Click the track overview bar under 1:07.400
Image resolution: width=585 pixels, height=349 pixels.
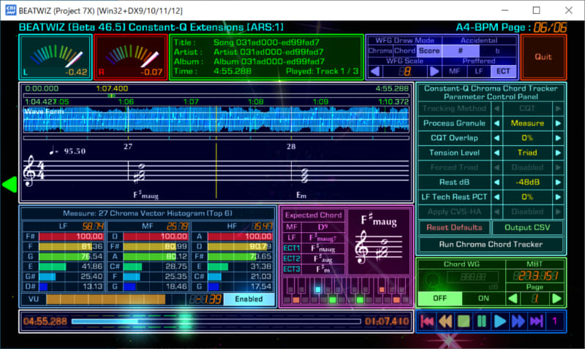(216, 96)
